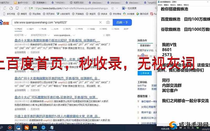Open result 盘点十大黑水鬼复刻表哪个版本比较好

57,41
